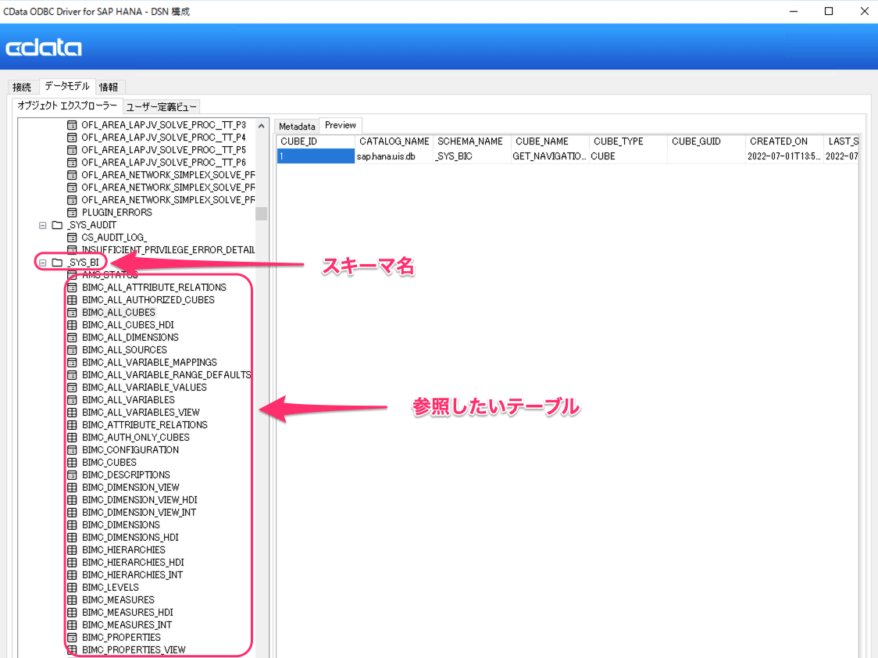
Task: Click the view icon beside BIMC_ALL_CUBES_HDI
Action: (x=72, y=325)
